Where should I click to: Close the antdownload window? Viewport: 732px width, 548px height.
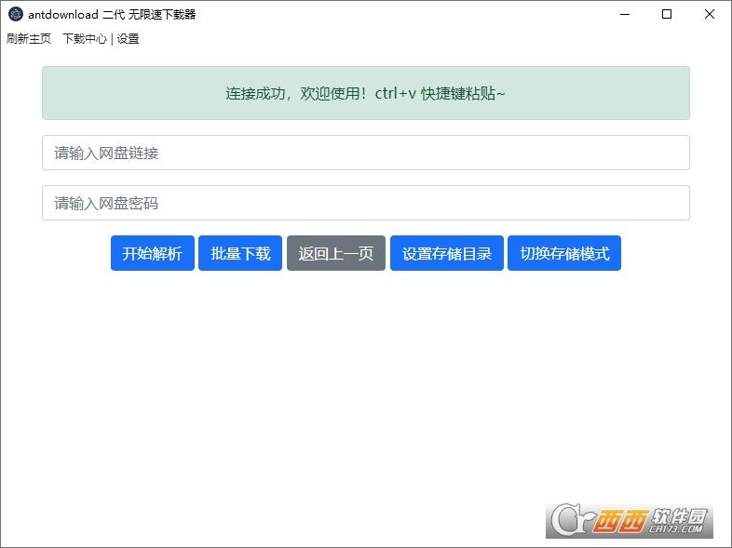coord(709,15)
